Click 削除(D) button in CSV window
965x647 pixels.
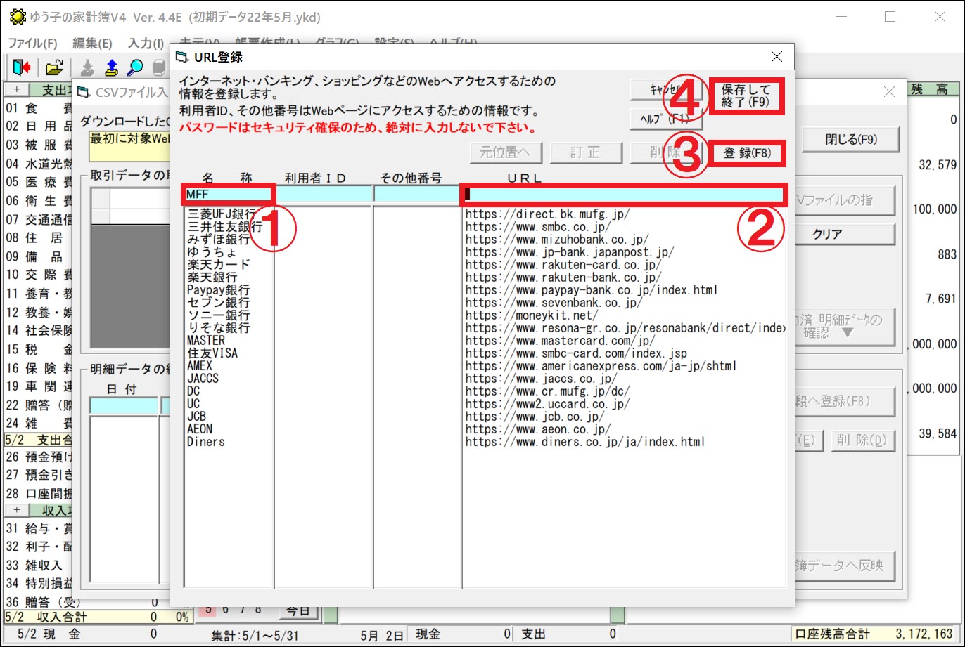tap(862, 440)
